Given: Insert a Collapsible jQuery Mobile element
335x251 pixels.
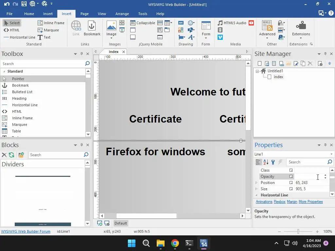Looking at the screenshot, I should click(143, 23).
